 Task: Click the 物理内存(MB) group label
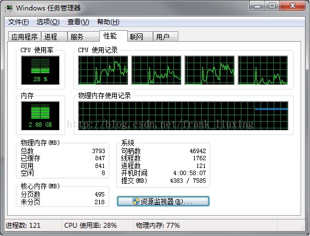coord(41,143)
